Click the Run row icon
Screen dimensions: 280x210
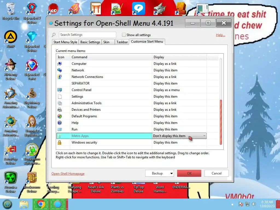click(x=60, y=129)
